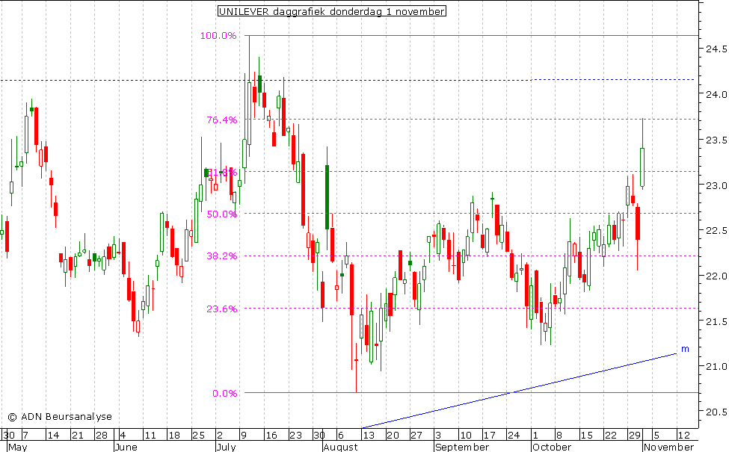Click date label 6 in August
This screenshot has width=729, height=452.
pos(341,436)
